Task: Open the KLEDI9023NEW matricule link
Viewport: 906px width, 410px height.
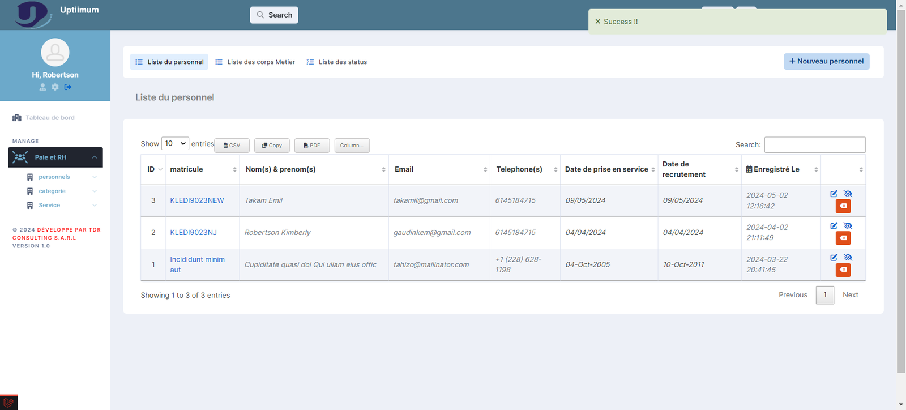Action: point(197,200)
